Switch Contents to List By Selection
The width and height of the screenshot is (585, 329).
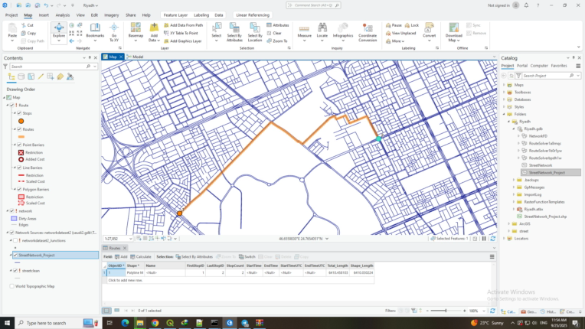click(x=31, y=77)
